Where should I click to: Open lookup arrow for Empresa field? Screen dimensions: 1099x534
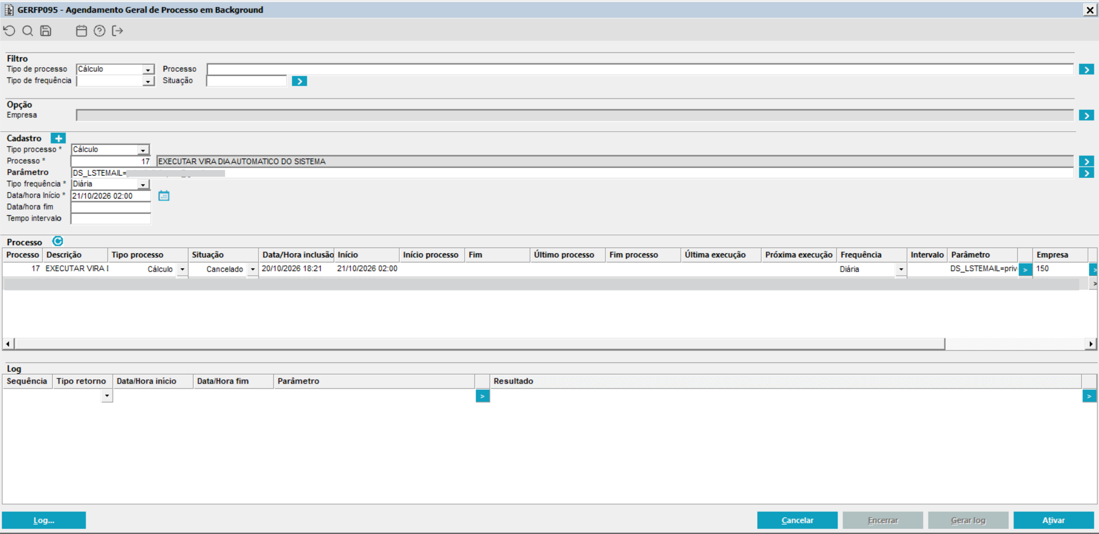point(1086,115)
